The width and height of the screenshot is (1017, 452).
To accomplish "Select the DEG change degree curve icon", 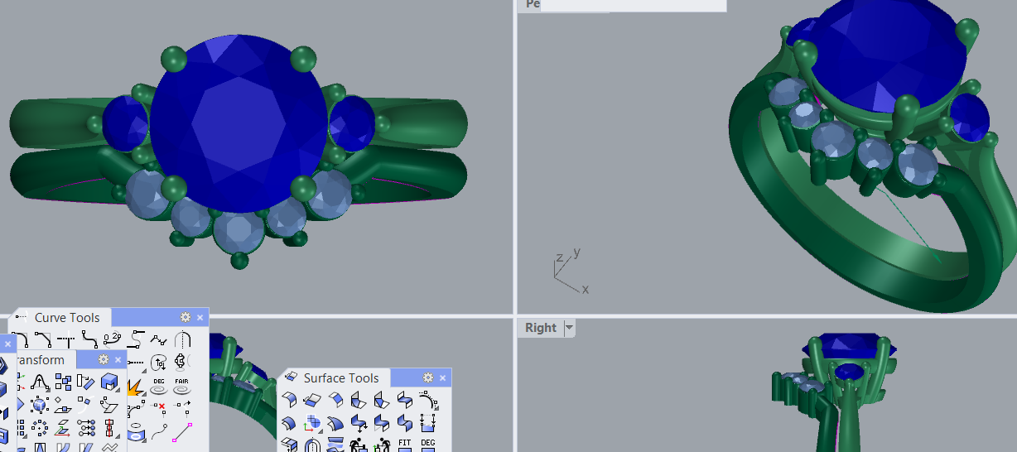I will (158, 385).
